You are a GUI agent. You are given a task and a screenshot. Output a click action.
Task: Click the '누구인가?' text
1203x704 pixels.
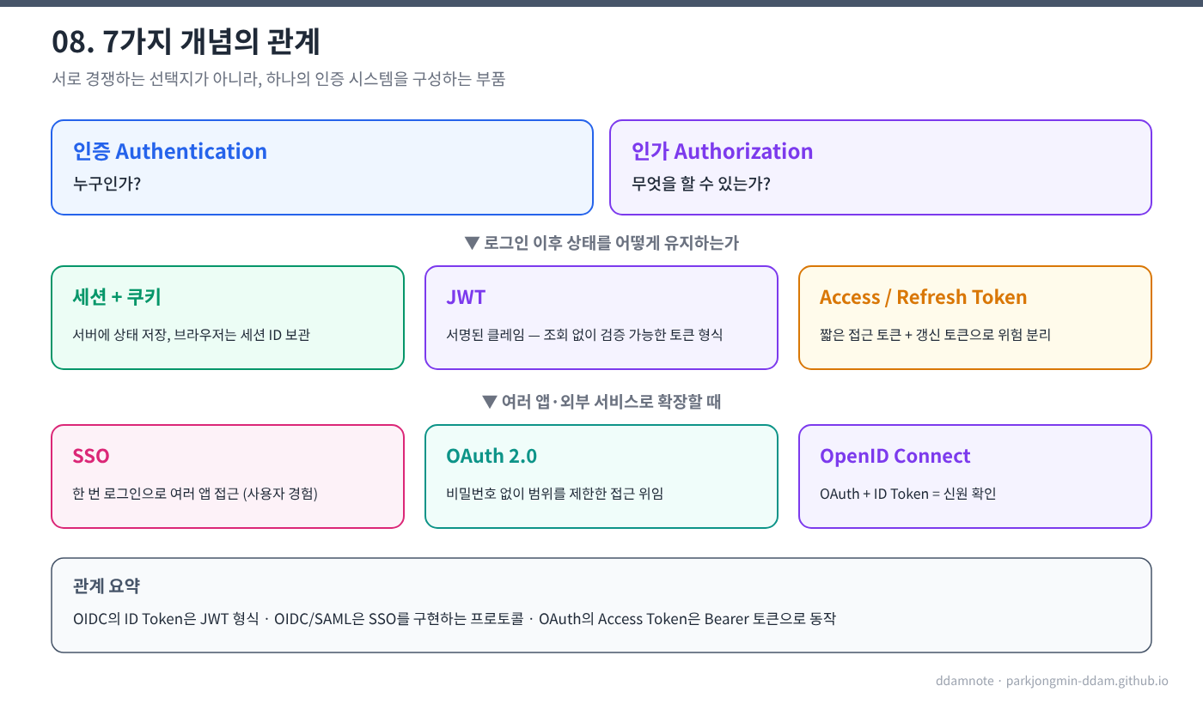coord(107,183)
